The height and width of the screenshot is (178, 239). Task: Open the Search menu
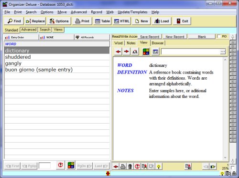pyautogui.click(x=31, y=12)
